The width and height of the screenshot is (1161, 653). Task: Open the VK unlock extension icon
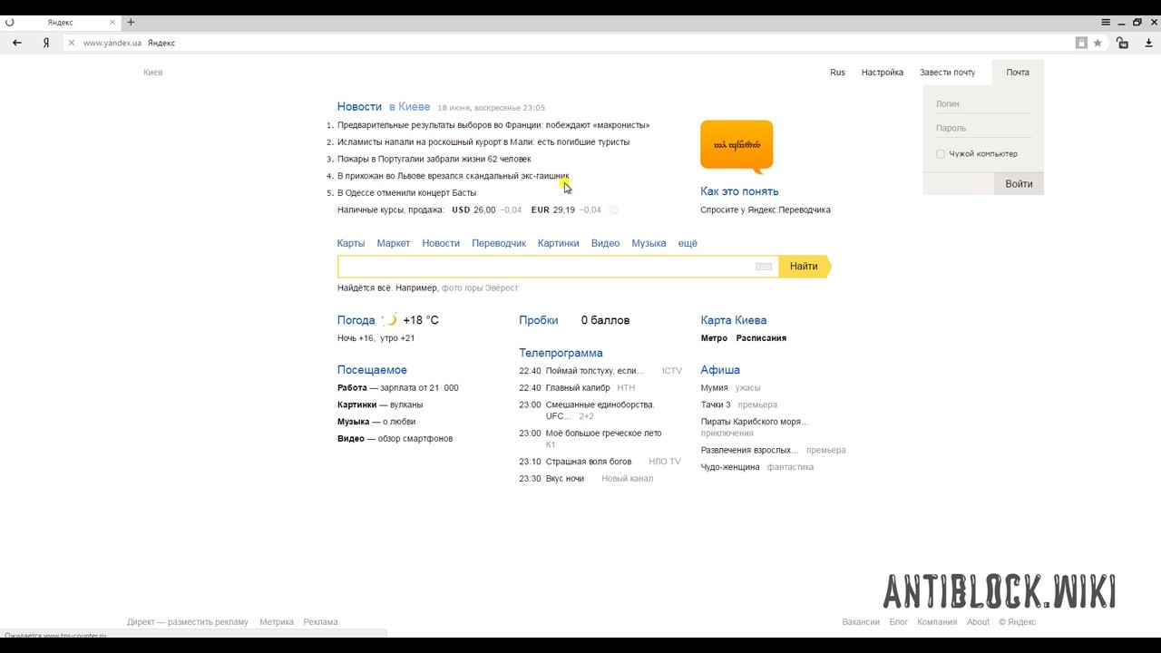(1122, 43)
